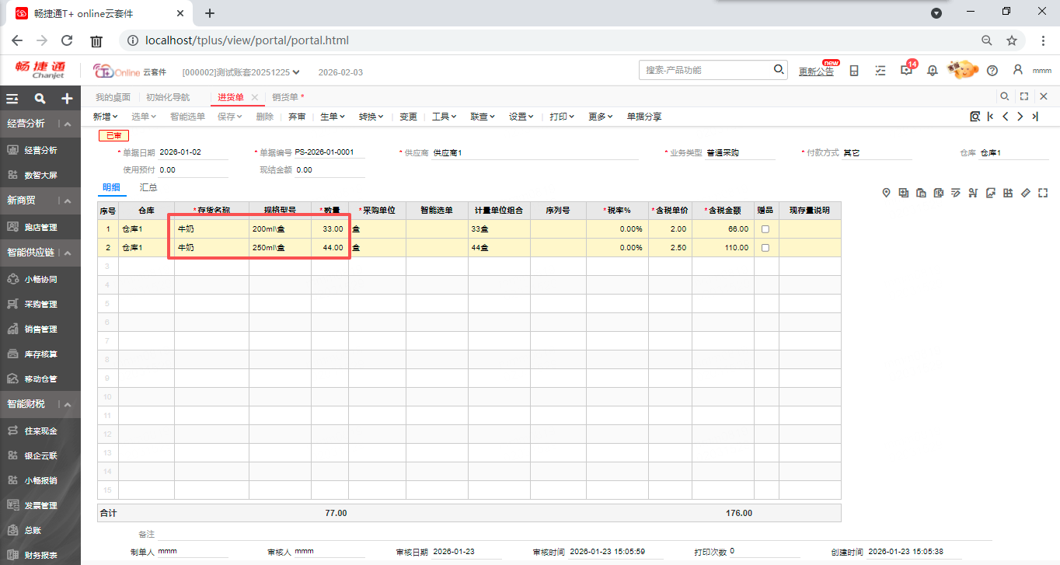Open the 新增 dropdown menu

click(105, 117)
